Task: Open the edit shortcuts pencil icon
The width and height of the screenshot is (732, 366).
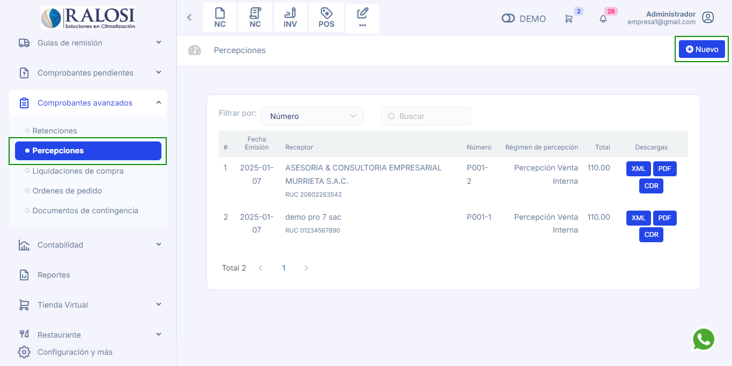Action: coord(363,18)
